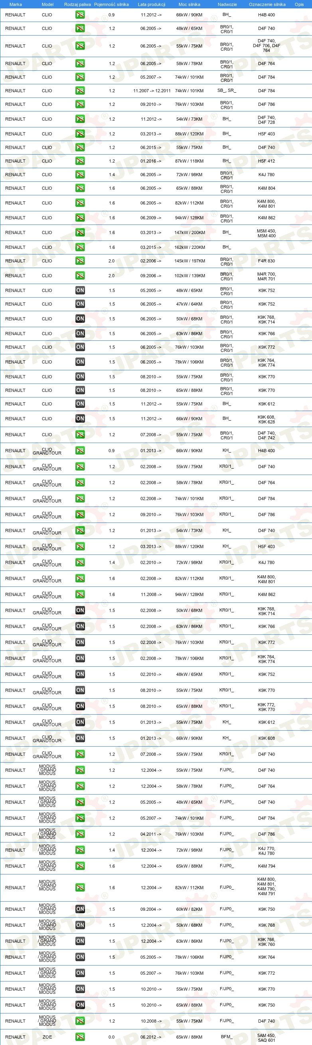Click the Moc silnika column header
312x1045 pixels.
[x=189, y=4]
